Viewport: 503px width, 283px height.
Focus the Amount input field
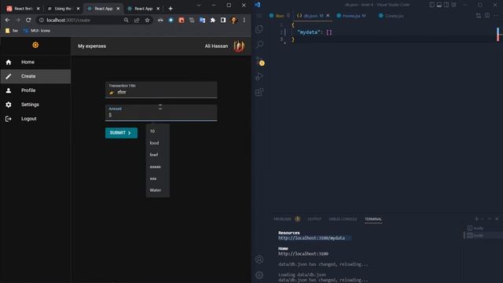tap(161, 113)
